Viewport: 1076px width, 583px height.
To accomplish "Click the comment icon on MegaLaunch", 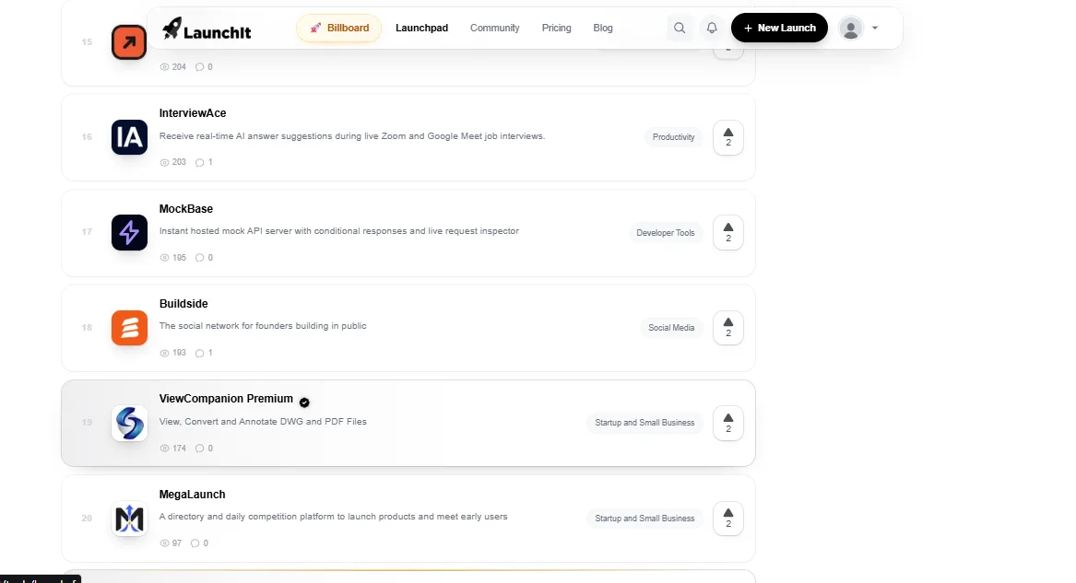I will 195,543.
